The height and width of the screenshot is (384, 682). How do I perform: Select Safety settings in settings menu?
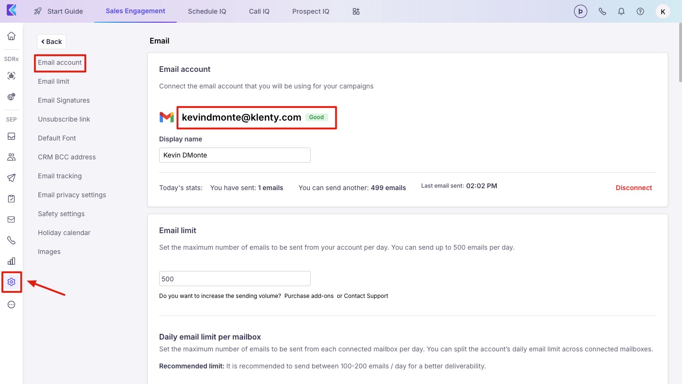pos(61,214)
